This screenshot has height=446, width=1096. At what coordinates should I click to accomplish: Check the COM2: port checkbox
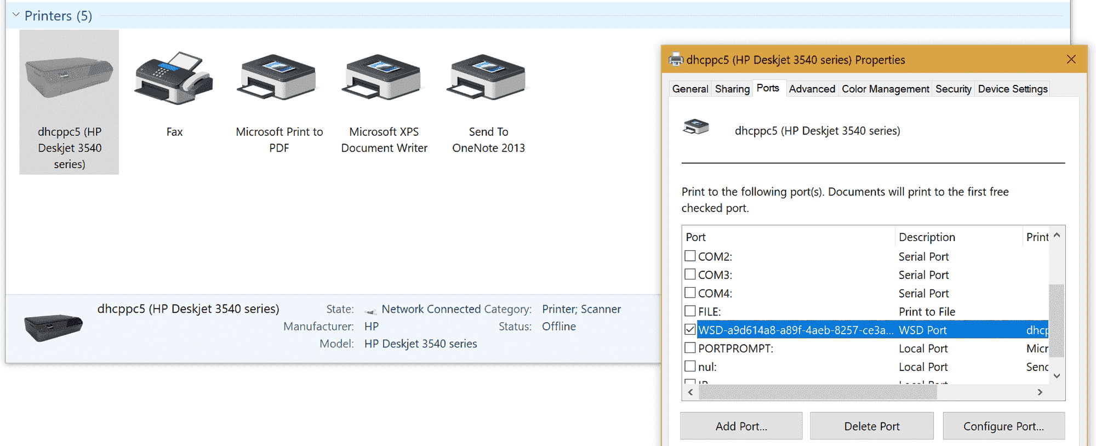(690, 256)
